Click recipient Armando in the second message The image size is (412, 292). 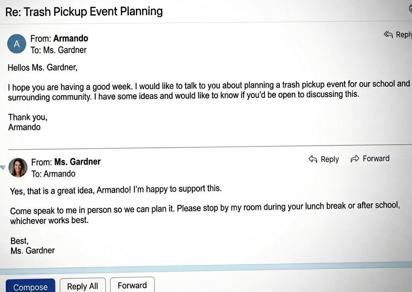[x=59, y=174]
